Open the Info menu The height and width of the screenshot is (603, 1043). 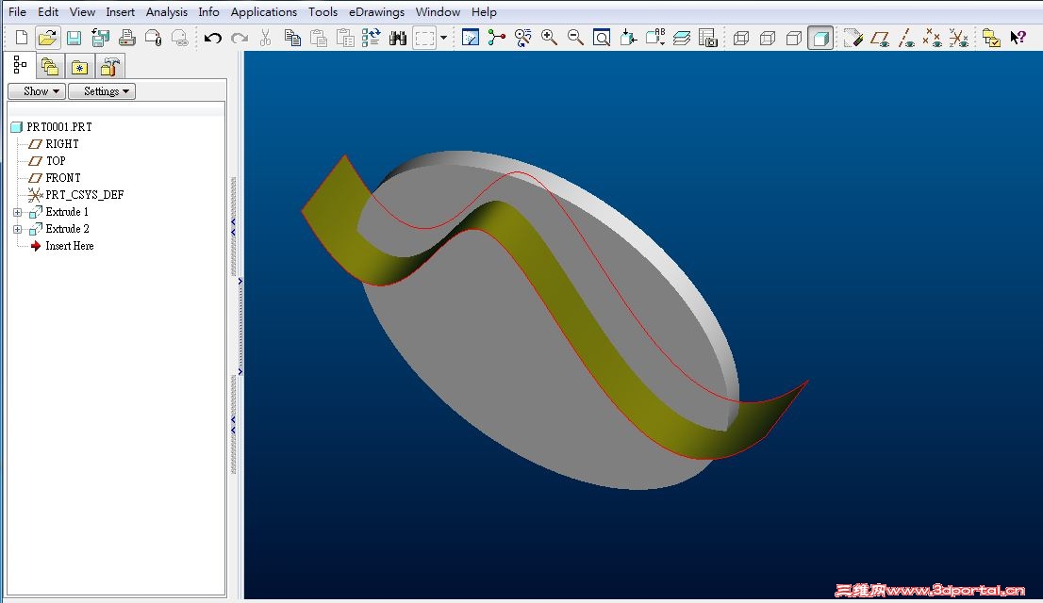point(208,12)
